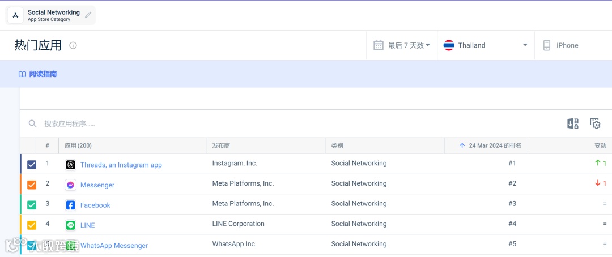Image resolution: width=612 pixels, height=257 pixels.
Task: Open table column settings gear icon
Action: coord(595,123)
